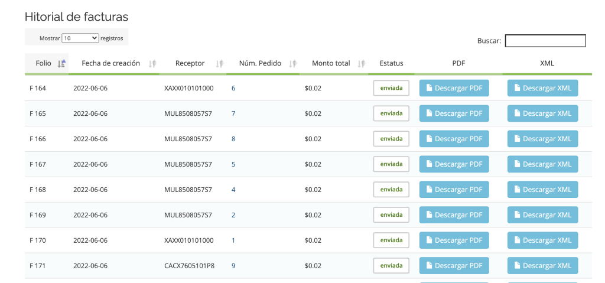Image resolution: width=605 pixels, height=283 pixels.
Task: Download XML for invoice F 171
Action: tap(542, 266)
